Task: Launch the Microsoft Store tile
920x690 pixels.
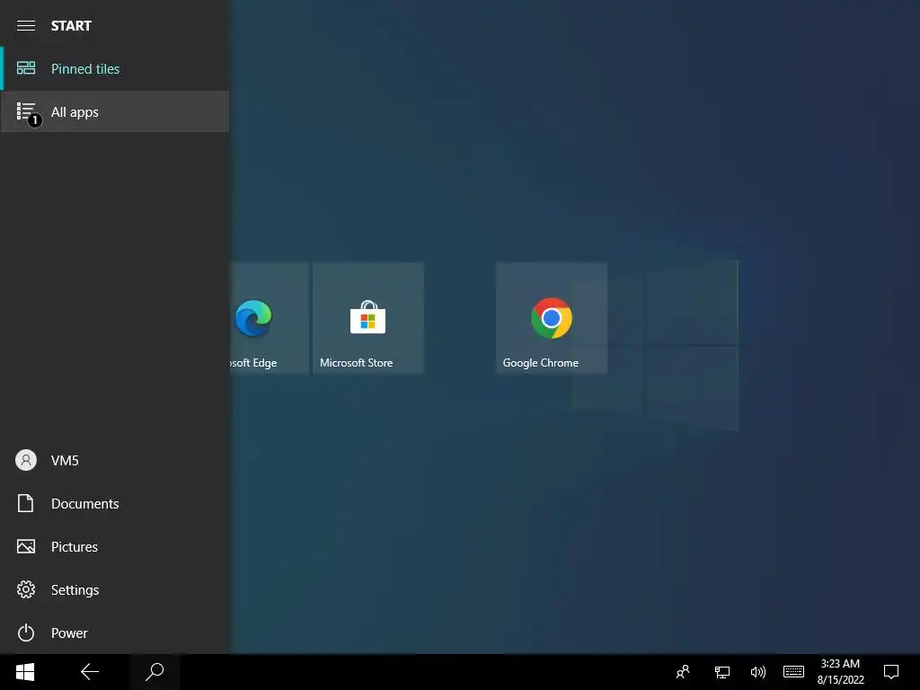Action: [367, 318]
